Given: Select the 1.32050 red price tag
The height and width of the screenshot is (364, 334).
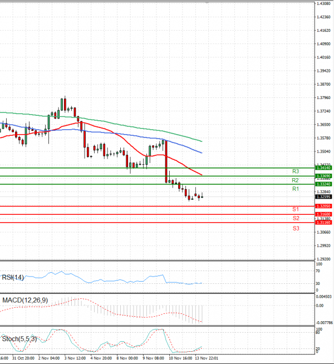Looking at the screenshot, I should coord(323,206).
